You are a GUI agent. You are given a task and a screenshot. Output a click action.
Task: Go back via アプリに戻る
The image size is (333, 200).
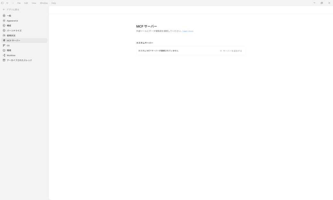click(x=12, y=9)
